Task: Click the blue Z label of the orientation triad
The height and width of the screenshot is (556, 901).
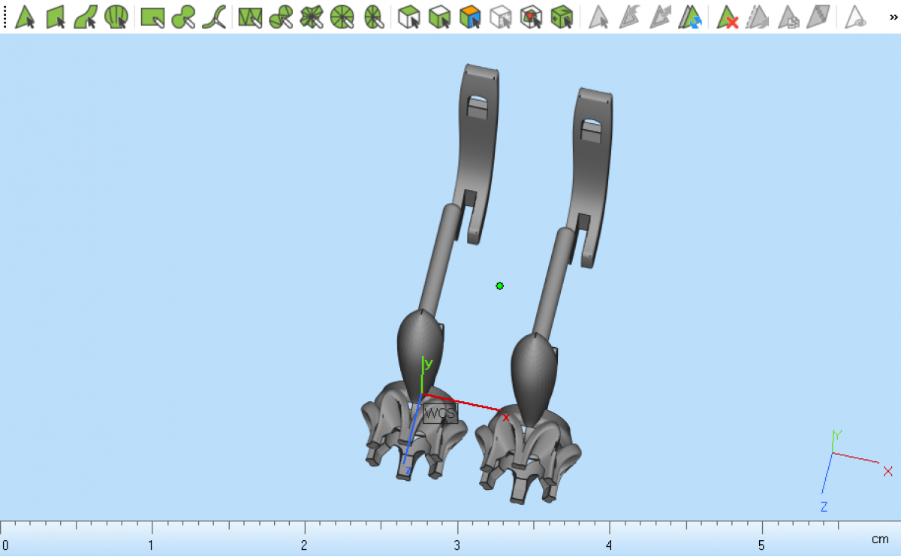Action: pos(824,506)
